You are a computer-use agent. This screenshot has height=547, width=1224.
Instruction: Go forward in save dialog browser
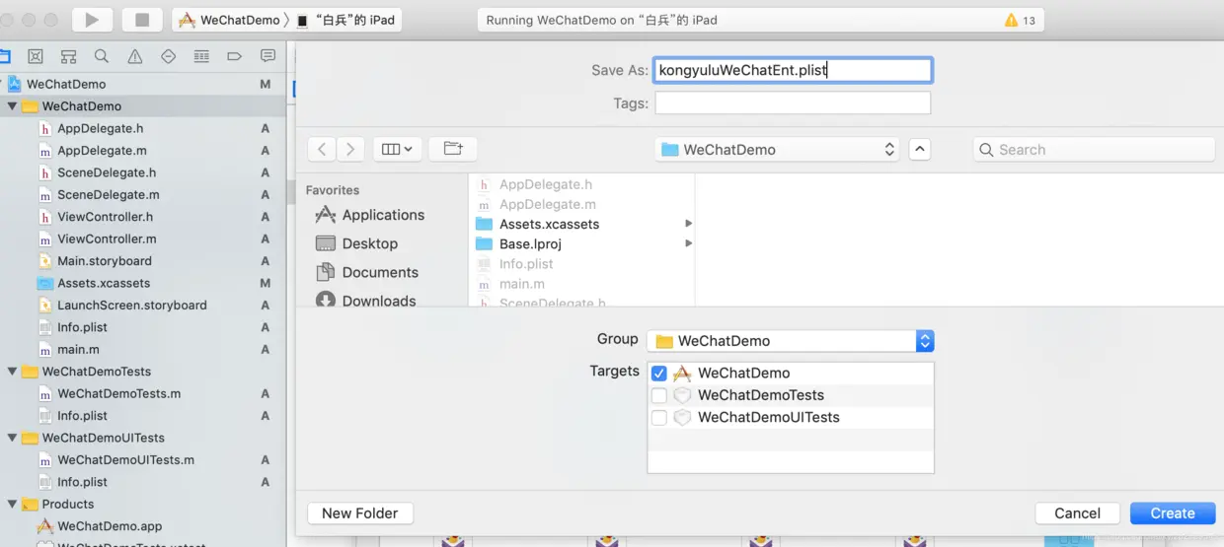[x=350, y=149]
